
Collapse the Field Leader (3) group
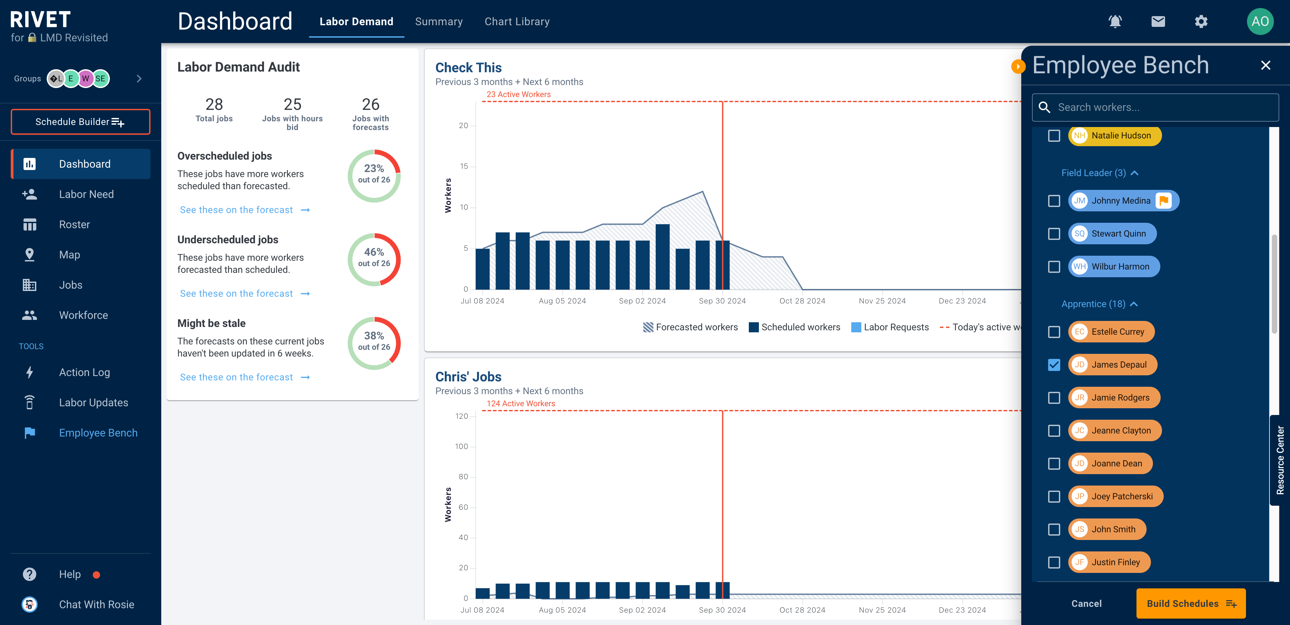pyautogui.click(x=1100, y=173)
